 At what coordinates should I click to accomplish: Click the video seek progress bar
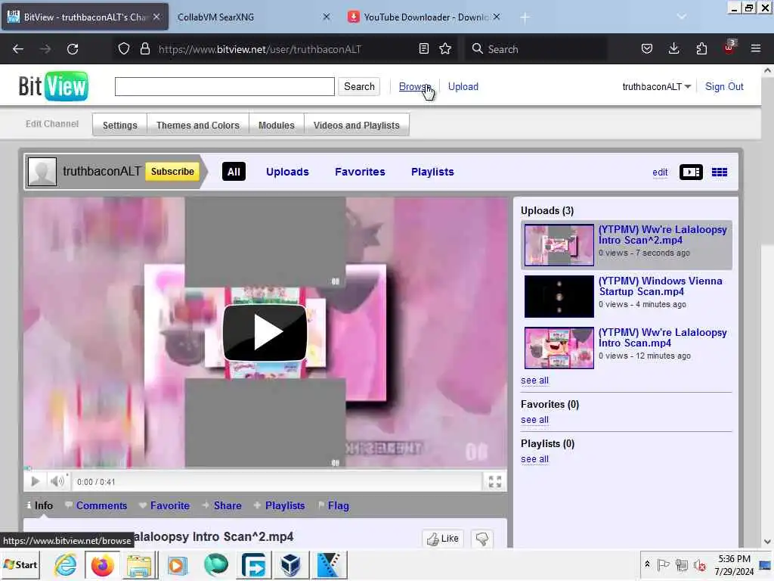(x=265, y=468)
